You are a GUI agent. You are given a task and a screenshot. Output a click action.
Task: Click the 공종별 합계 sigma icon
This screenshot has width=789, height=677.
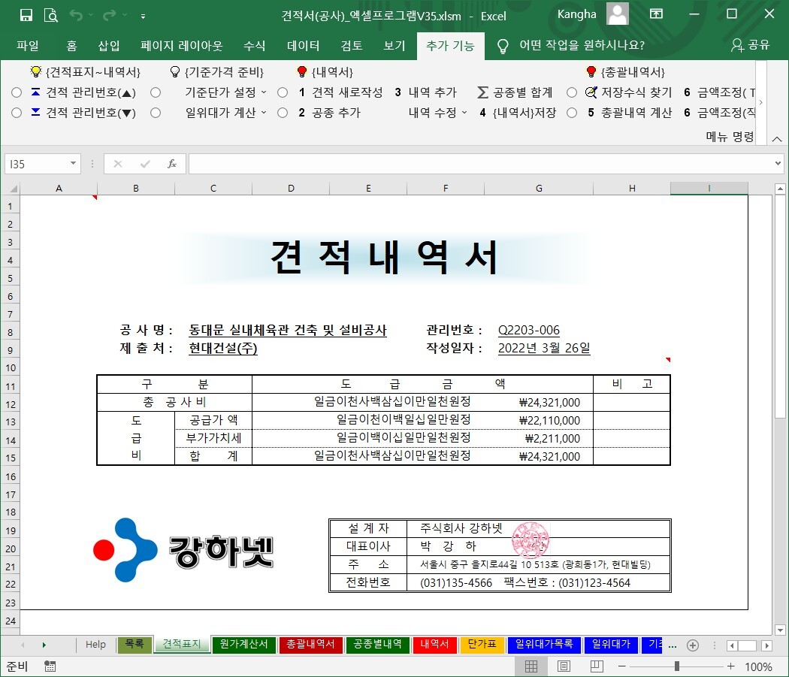click(482, 92)
